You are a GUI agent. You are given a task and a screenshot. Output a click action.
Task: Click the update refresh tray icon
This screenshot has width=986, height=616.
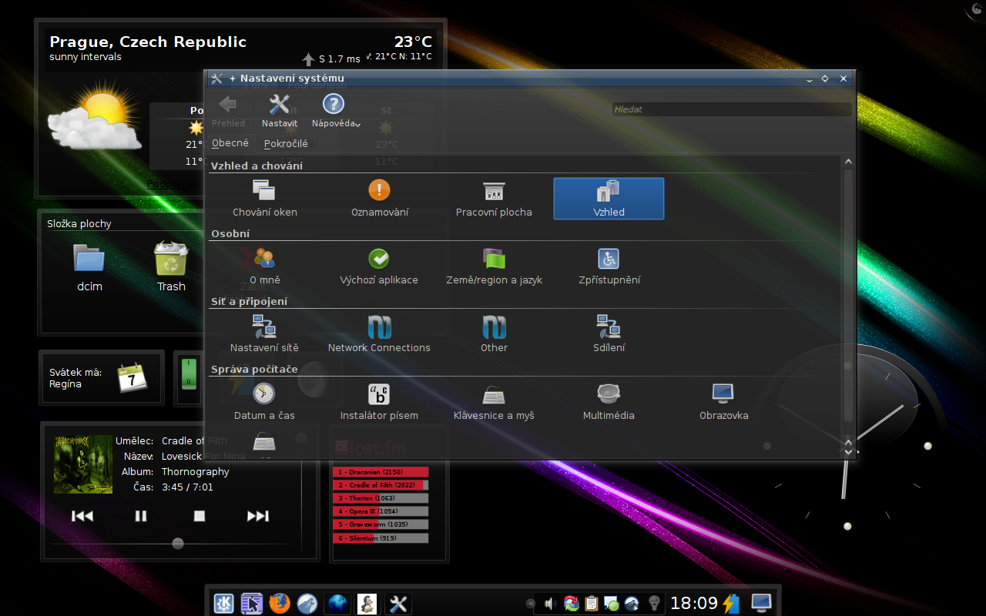point(571,604)
